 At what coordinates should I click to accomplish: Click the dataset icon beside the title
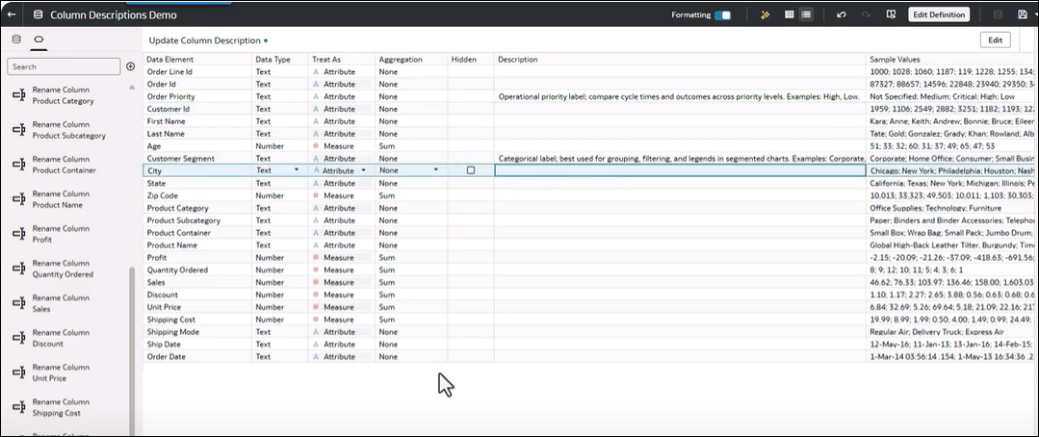(38, 14)
